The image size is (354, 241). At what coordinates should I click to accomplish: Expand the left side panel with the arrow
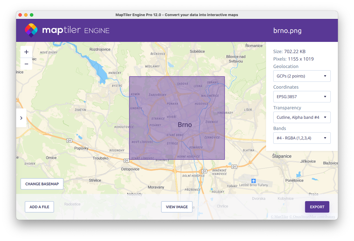[21, 118]
